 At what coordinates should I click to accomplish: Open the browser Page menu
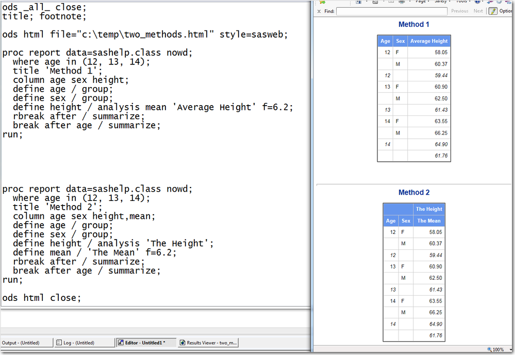tap(422, 2)
